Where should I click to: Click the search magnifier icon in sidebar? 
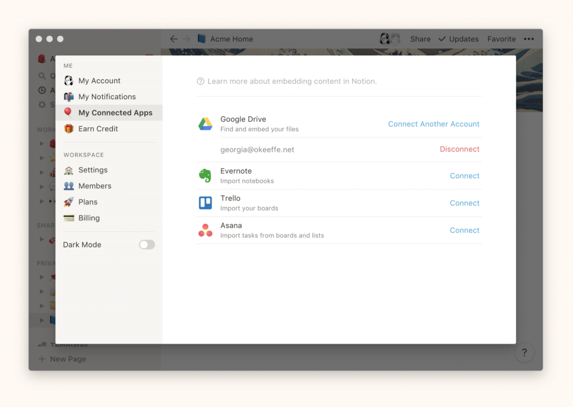pos(42,76)
